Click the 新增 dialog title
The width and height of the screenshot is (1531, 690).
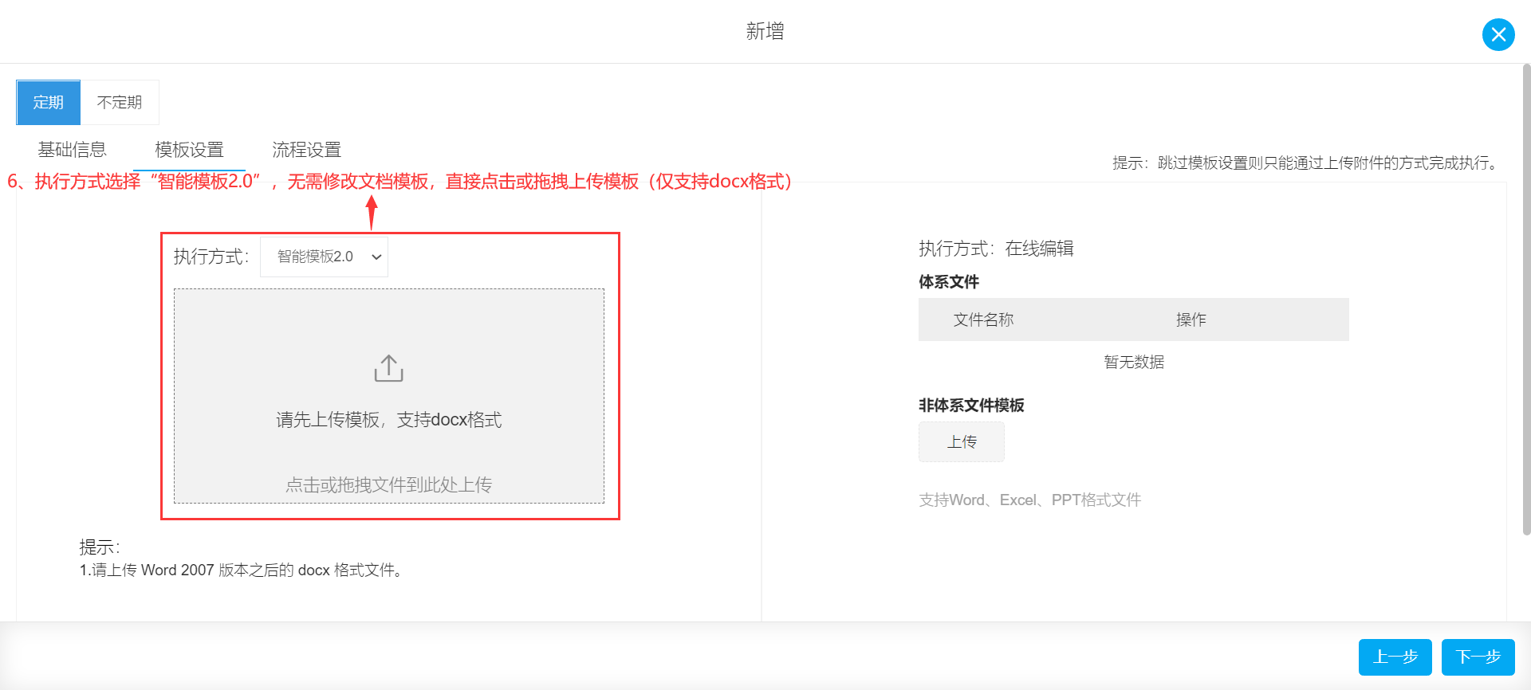[765, 31]
